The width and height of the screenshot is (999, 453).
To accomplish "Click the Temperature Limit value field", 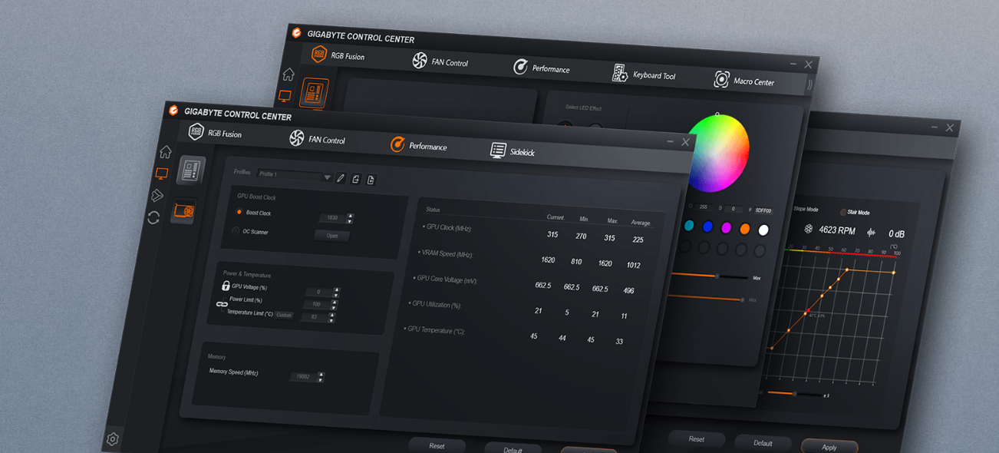I will pyautogui.click(x=315, y=316).
